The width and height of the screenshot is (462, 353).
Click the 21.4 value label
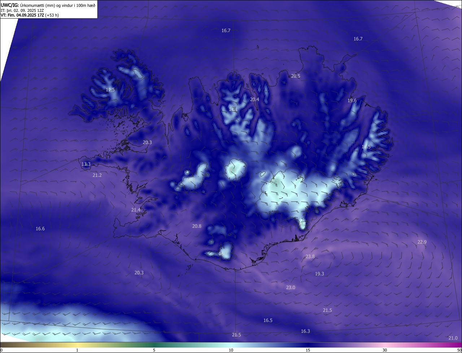point(136,210)
